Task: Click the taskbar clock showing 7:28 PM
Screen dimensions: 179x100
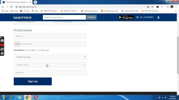Action: click(x=172, y=97)
